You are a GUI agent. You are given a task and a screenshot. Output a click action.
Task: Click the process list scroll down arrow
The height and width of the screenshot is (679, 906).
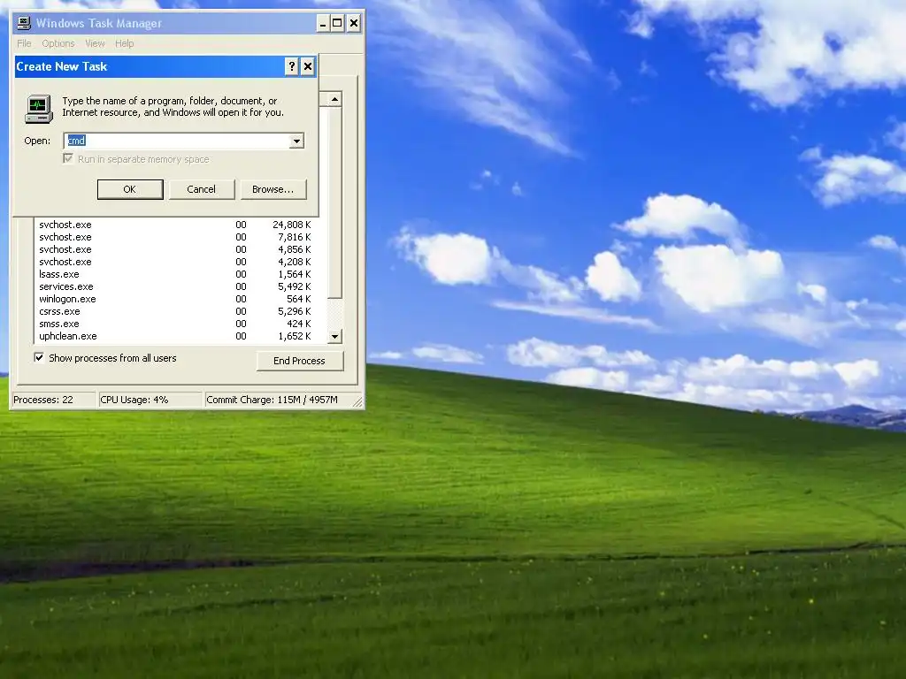(x=334, y=336)
